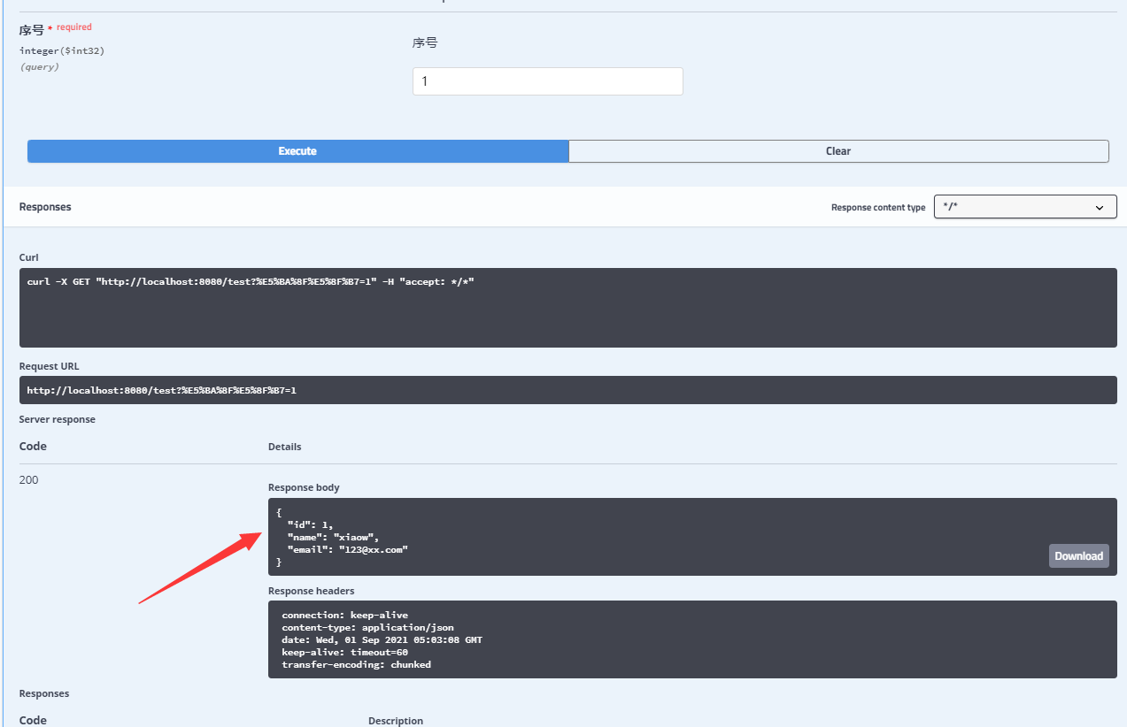Click the Details column header
Viewport: 1127px width, 727px height.
point(284,447)
